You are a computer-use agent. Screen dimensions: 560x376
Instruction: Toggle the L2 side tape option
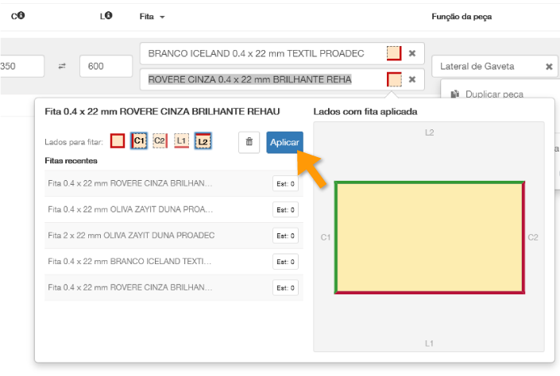203,141
